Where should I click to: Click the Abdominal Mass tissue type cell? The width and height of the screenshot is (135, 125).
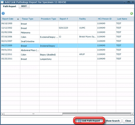coord(30,50)
